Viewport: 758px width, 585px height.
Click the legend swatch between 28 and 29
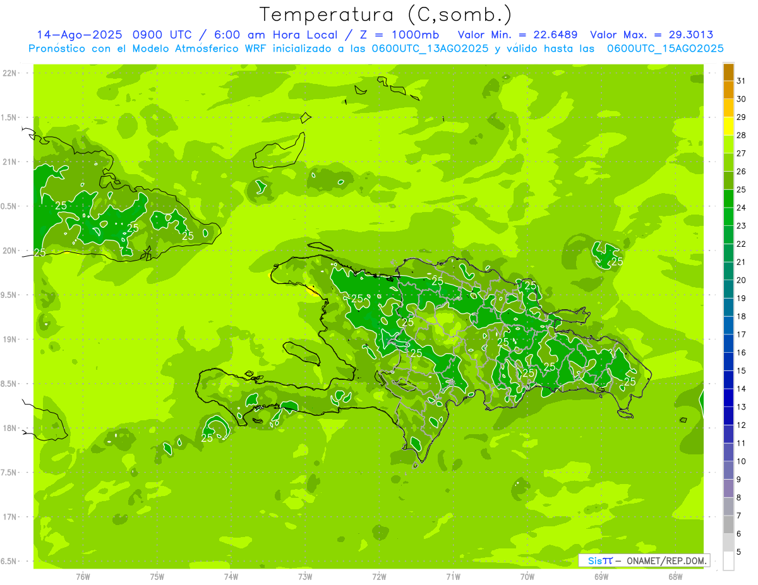(x=728, y=126)
